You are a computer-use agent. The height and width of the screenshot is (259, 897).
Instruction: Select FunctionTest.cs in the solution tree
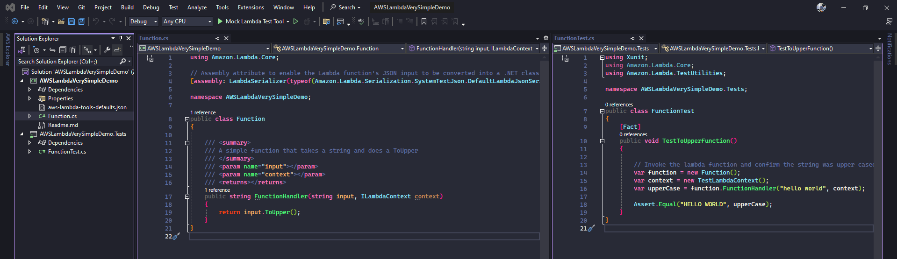tap(67, 152)
